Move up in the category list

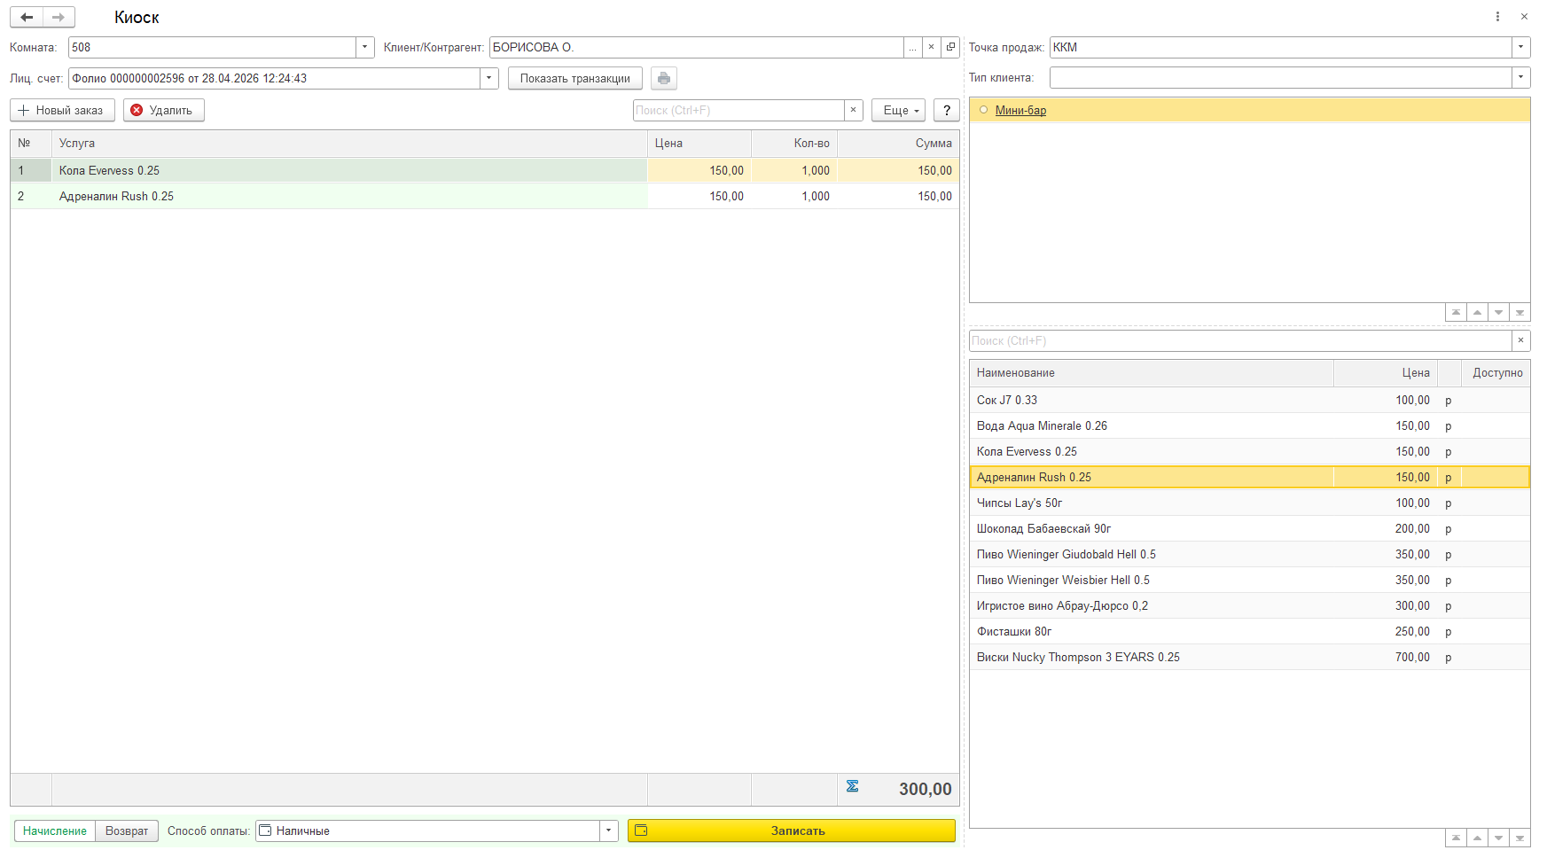click(1477, 312)
